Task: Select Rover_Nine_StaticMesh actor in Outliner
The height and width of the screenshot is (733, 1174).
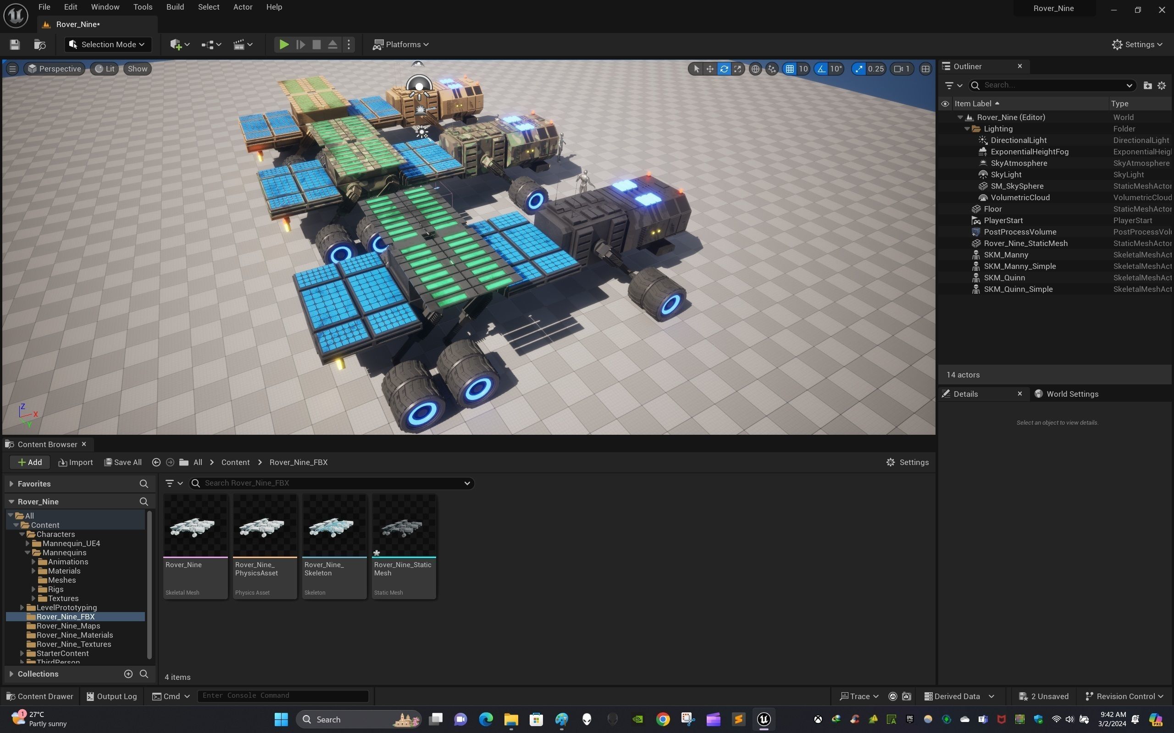Action: (1025, 243)
